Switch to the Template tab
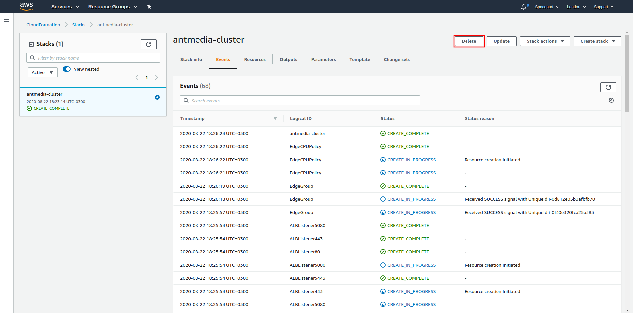Screen dimensions: 633x313 tap(360, 60)
